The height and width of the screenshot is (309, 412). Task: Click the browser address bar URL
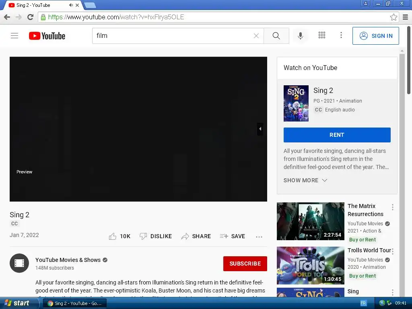click(x=116, y=17)
